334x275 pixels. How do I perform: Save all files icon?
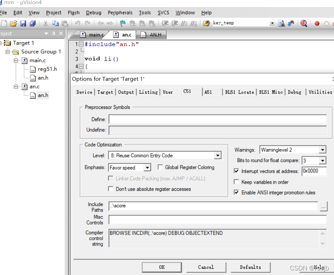coord(33,23)
